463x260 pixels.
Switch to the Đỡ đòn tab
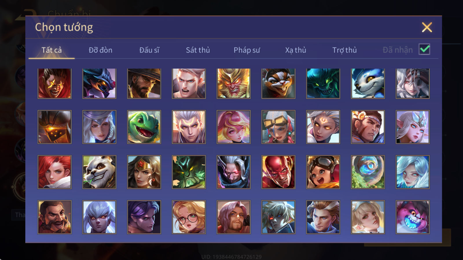click(100, 50)
